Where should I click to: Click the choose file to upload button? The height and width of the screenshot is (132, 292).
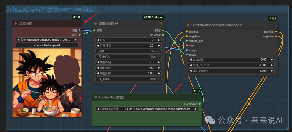(47, 45)
